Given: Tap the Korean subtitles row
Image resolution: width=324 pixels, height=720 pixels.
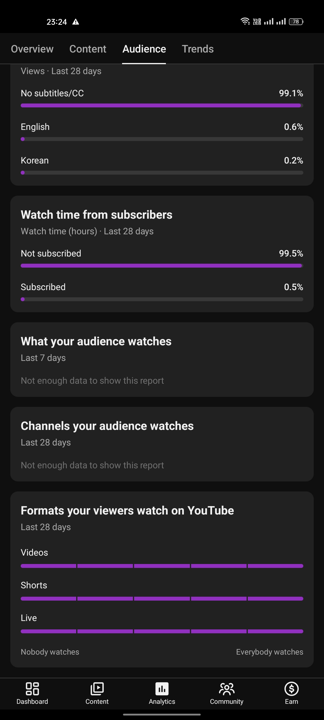Looking at the screenshot, I should pyautogui.click(x=162, y=165).
